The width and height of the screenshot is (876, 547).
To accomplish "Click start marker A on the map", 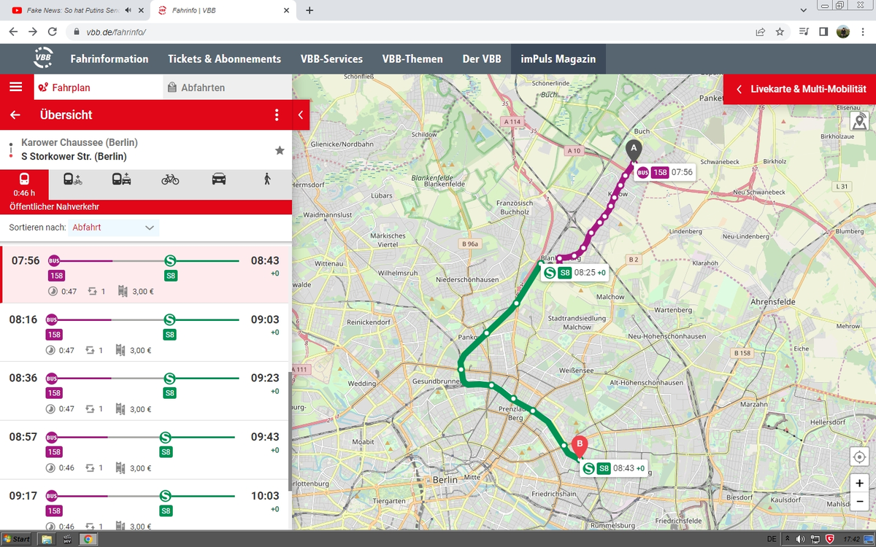I will click(634, 149).
